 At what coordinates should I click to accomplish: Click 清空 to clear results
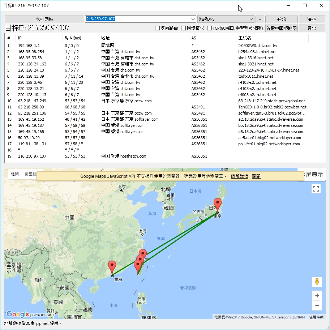click(x=312, y=20)
